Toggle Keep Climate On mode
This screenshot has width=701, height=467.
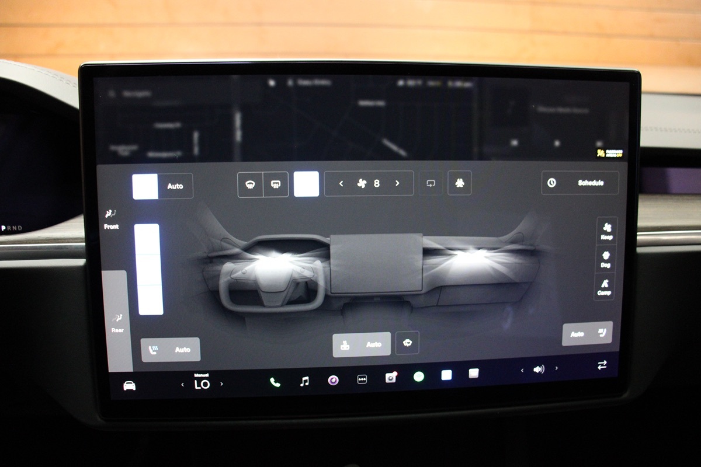pos(606,231)
